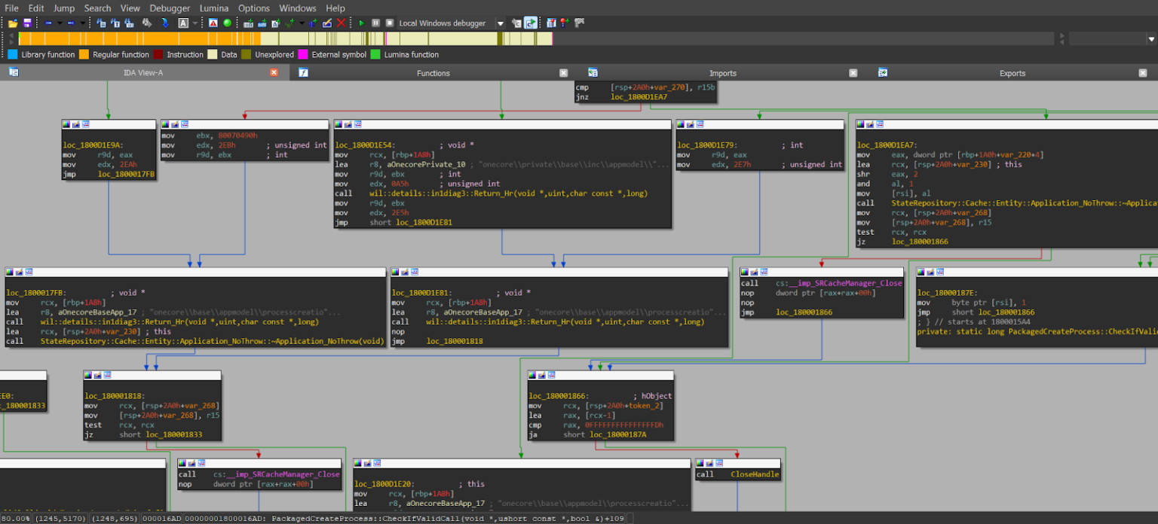This screenshot has width=1158, height=524.
Task: Save the database via the disk icon
Action: pyautogui.click(x=27, y=23)
